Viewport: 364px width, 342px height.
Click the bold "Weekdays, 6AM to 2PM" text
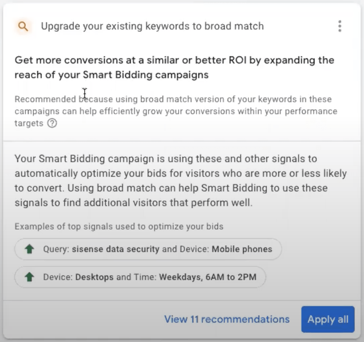pyautogui.click(x=208, y=277)
